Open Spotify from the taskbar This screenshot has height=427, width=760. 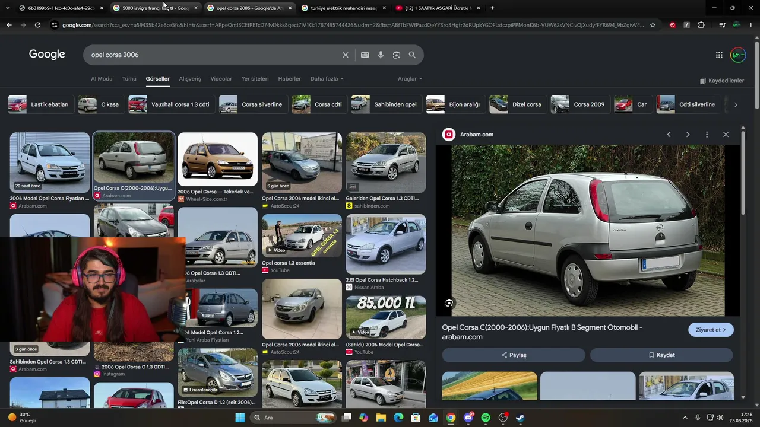coord(486,418)
